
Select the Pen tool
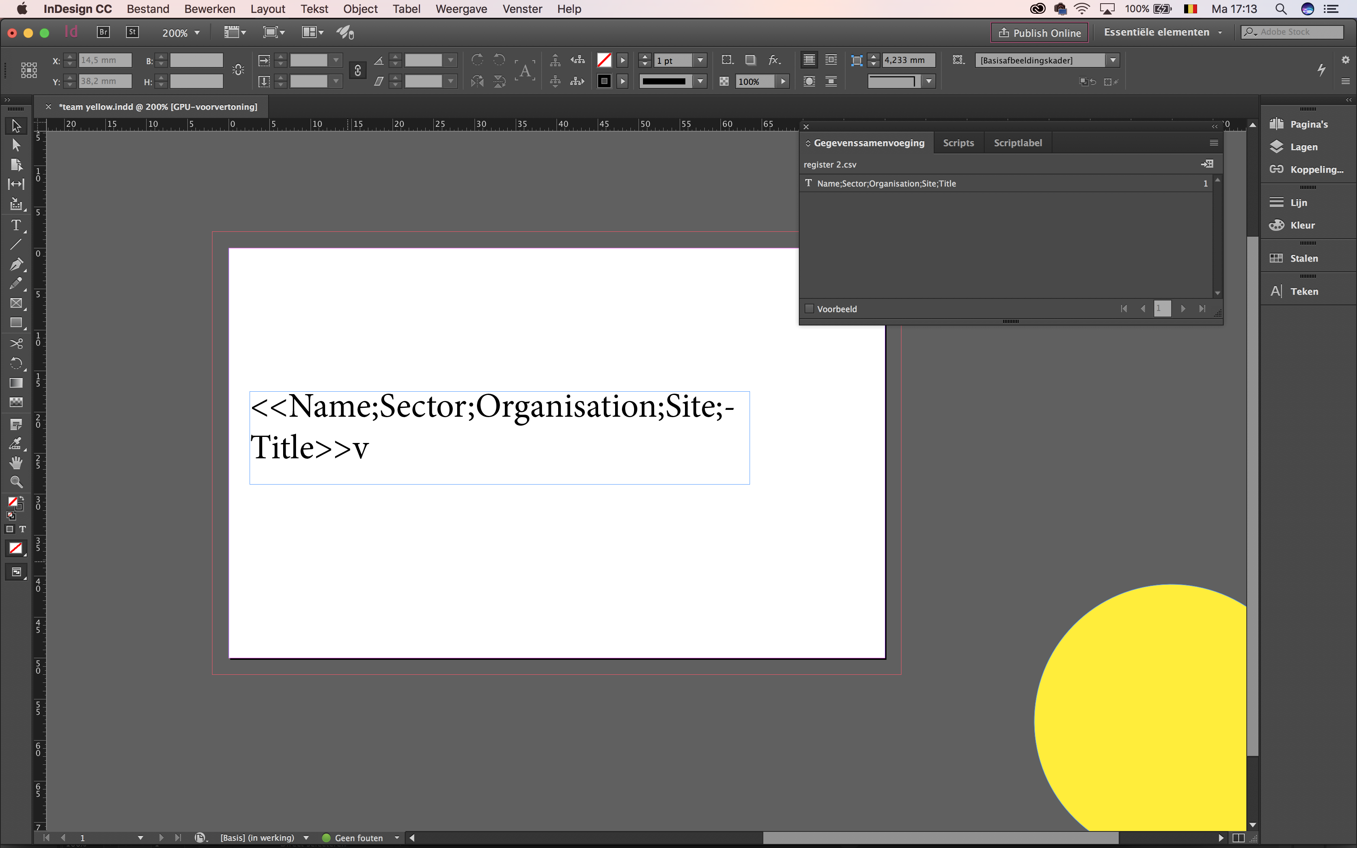(16, 264)
